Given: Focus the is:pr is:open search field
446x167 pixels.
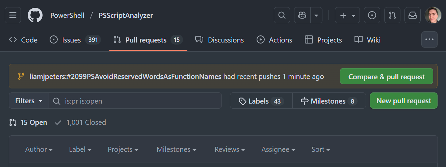Looking at the screenshot, I should [135, 101].
